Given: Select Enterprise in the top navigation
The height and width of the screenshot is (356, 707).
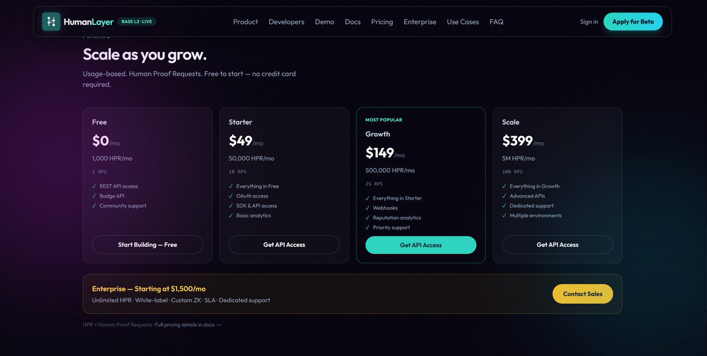Looking at the screenshot, I should (420, 22).
